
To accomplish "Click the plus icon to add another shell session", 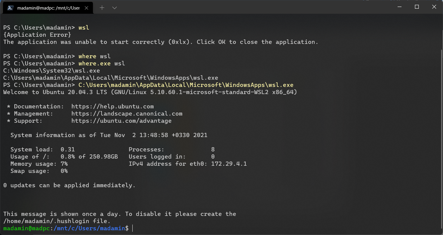I will 102,7.
